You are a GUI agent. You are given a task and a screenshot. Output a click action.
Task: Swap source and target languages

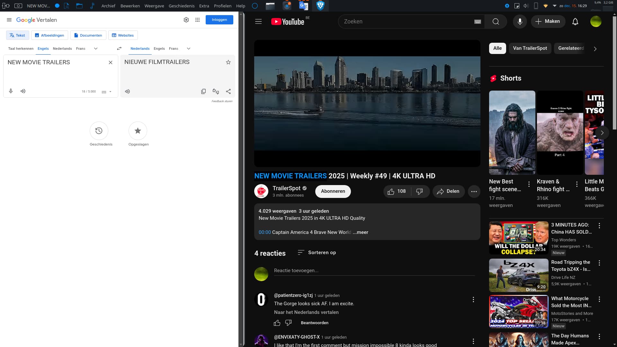pos(119,49)
